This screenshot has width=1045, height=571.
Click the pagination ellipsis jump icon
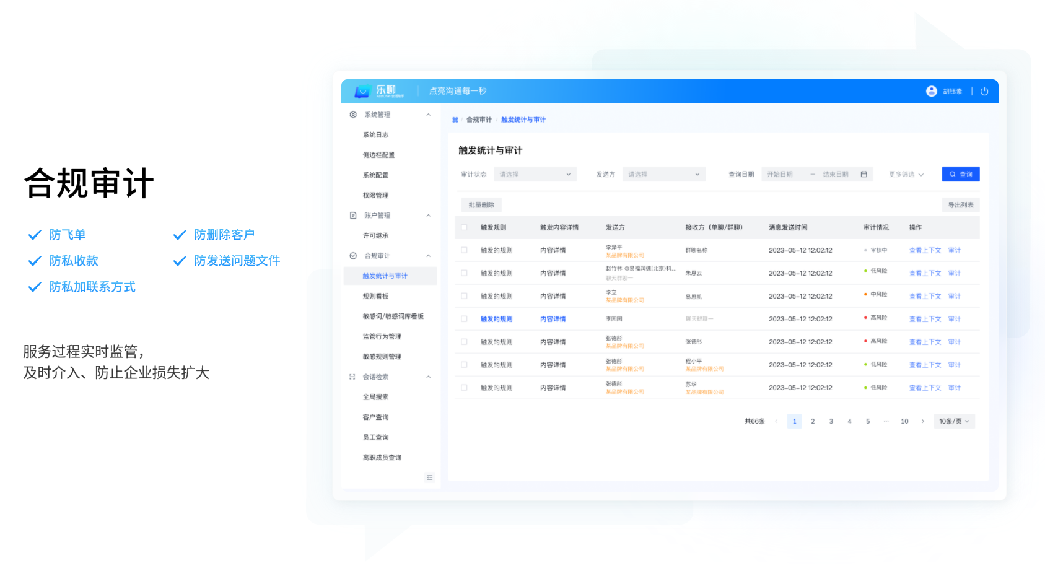point(886,421)
